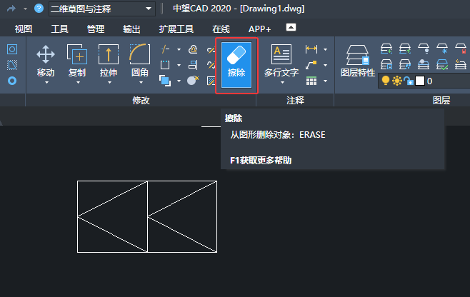Open the 扩展工具 ribbon tab

[176, 29]
